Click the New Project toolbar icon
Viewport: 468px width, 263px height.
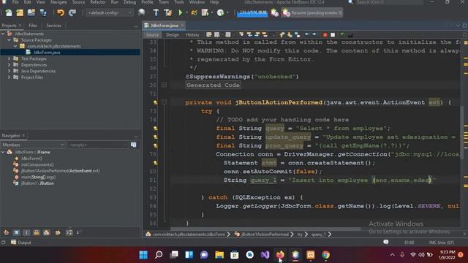coord(20,12)
